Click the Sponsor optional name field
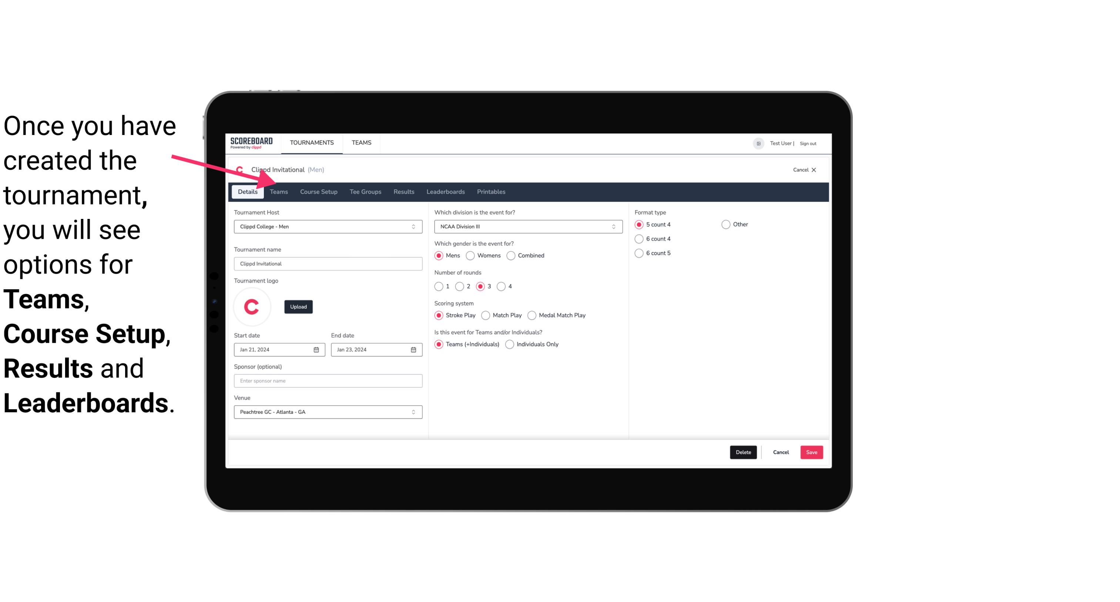This screenshot has height=602, width=1120. tap(328, 381)
